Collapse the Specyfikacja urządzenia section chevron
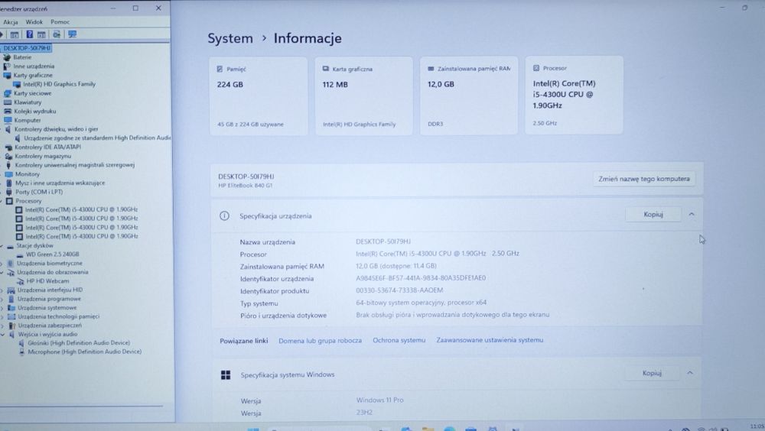 coord(692,215)
